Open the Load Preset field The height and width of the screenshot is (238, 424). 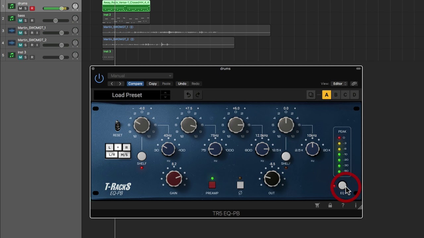coord(127,95)
